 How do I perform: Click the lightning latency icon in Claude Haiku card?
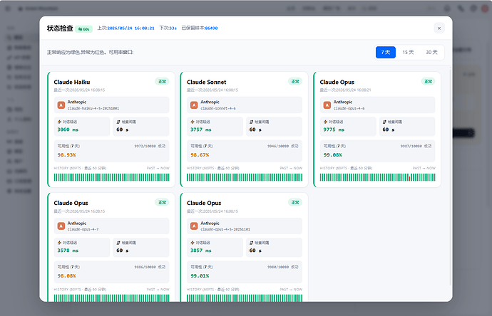[59, 122]
